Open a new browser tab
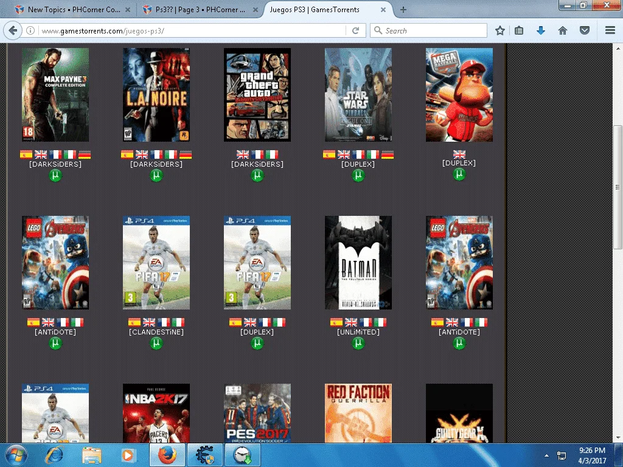 click(x=403, y=10)
